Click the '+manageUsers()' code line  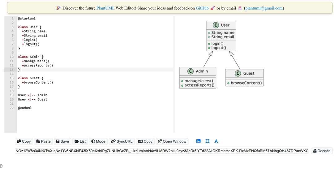[x=35, y=61]
